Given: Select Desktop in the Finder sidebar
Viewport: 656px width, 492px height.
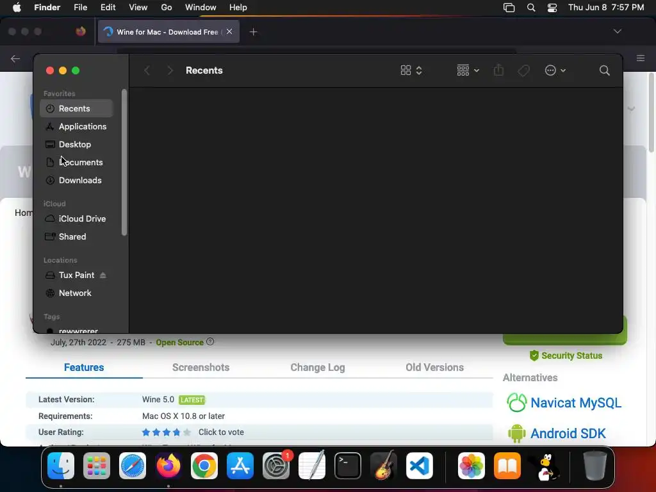Looking at the screenshot, I should click(76, 144).
